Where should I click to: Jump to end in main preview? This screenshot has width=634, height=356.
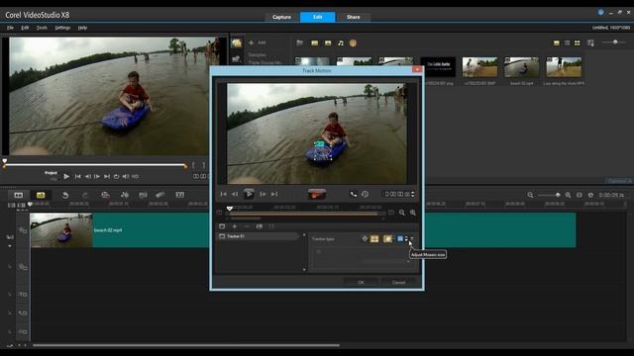tap(107, 176)
